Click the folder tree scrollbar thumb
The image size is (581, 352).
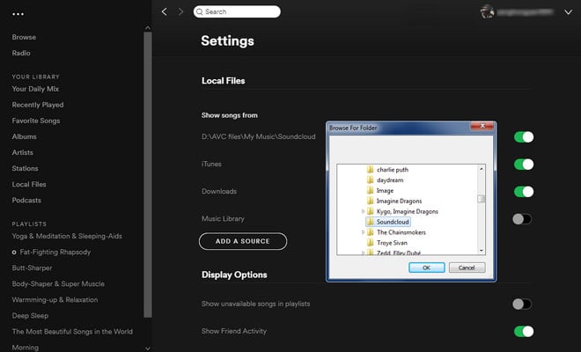pyautogui.click(x=482, y=199)
